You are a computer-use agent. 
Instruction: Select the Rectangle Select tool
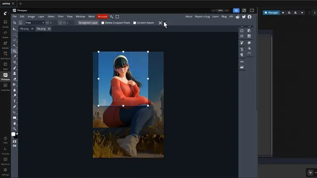(x=14, y=35)
